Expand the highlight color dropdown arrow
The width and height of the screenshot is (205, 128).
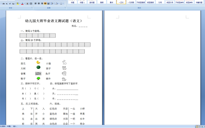point(20,4)
